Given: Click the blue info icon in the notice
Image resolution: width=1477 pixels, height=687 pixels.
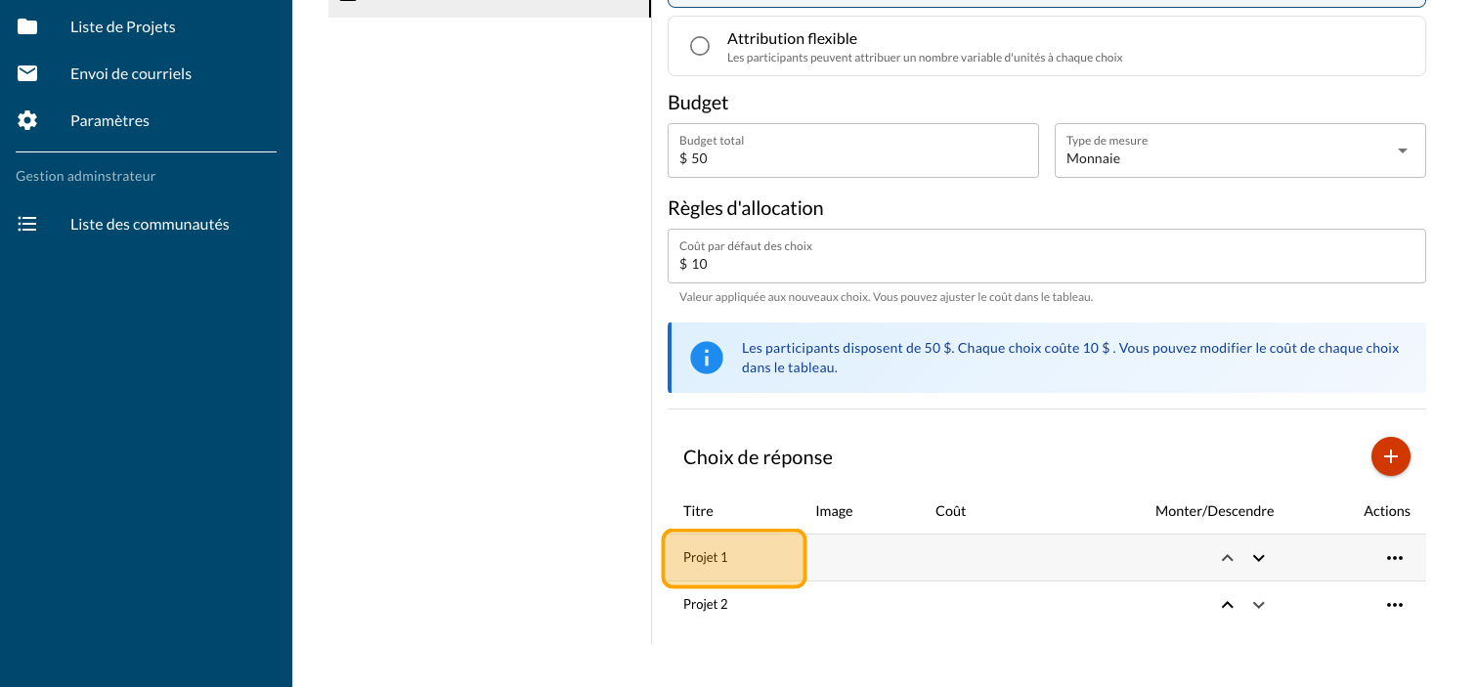Looking at the screenshot, I should (706, 358).
